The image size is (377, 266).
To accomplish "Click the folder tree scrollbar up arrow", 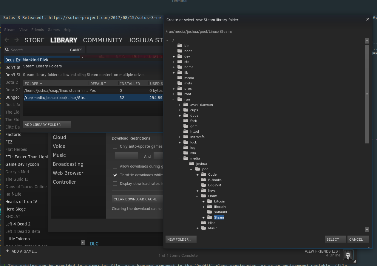I will (x=367, y=41).
